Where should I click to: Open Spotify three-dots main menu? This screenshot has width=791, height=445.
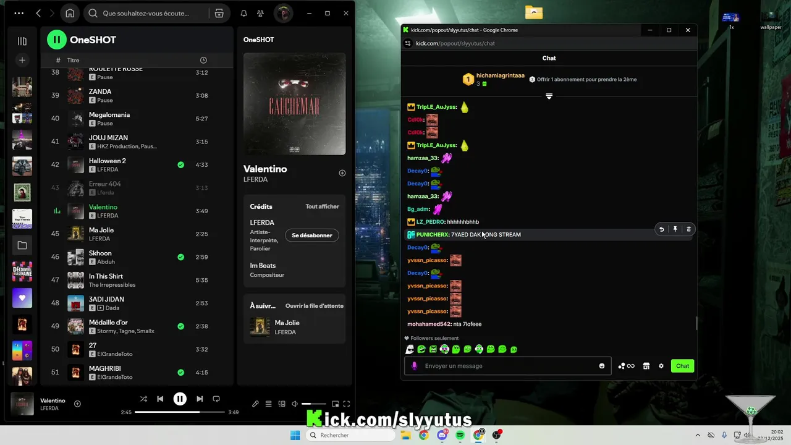click(x=19, y=13)
